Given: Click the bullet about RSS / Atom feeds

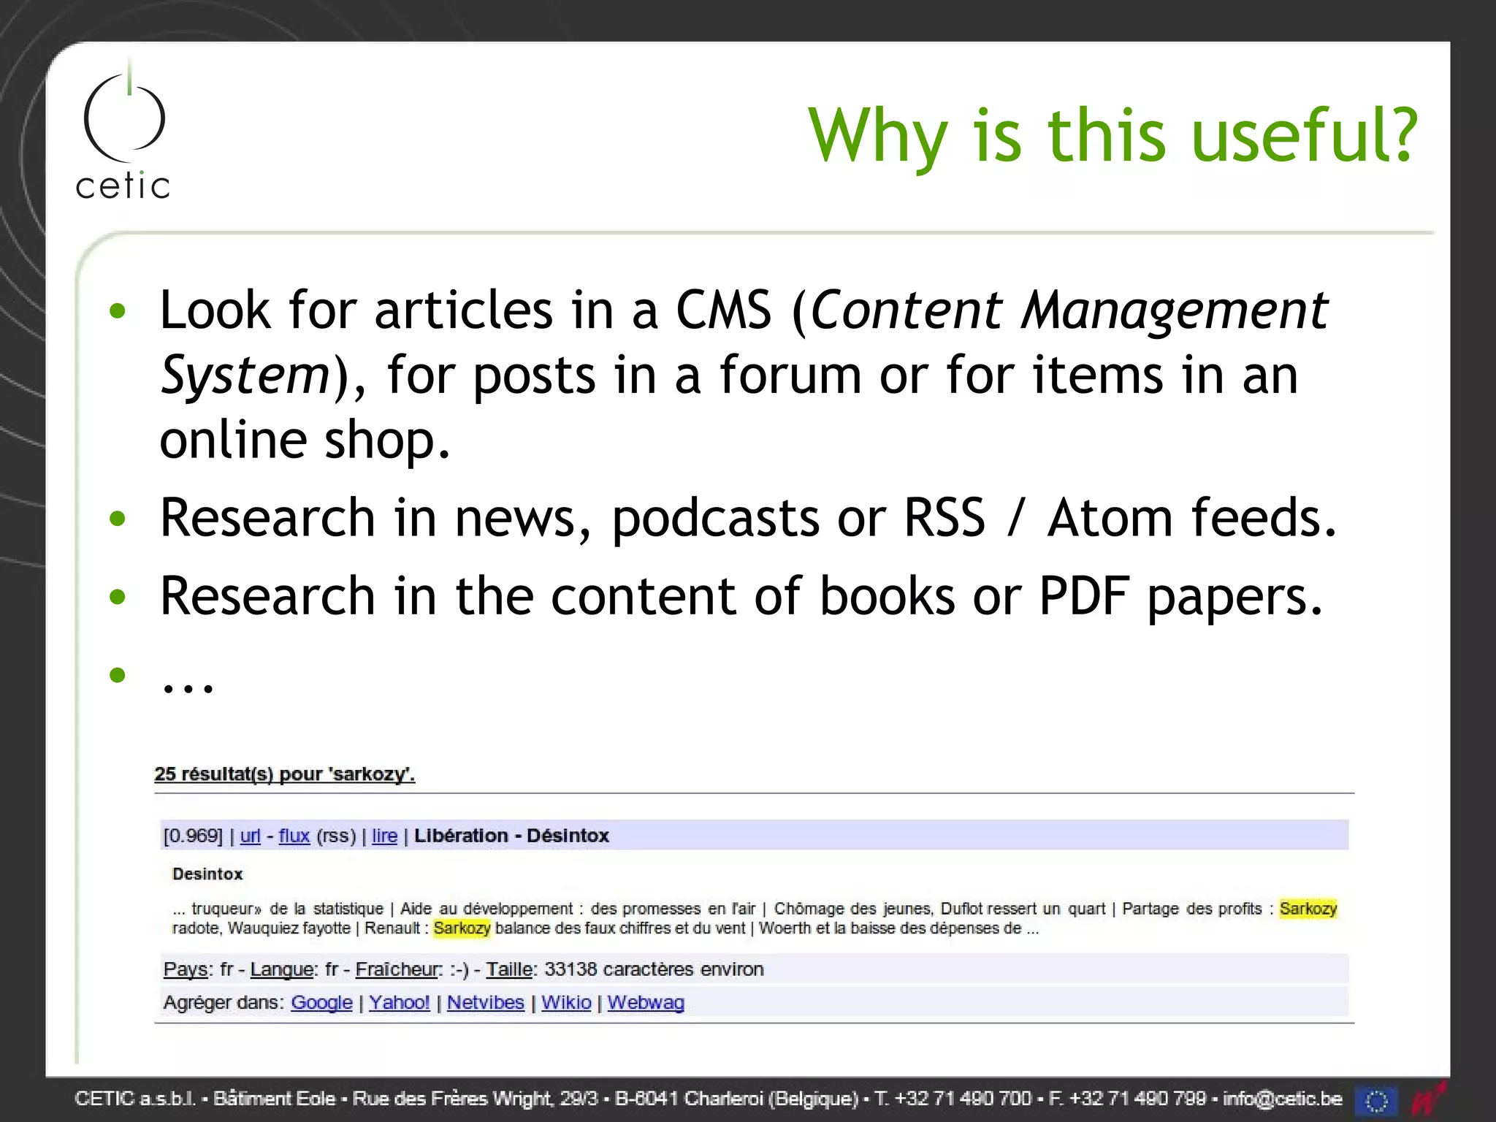Looking at the screenshot, I should coord(748,518).
